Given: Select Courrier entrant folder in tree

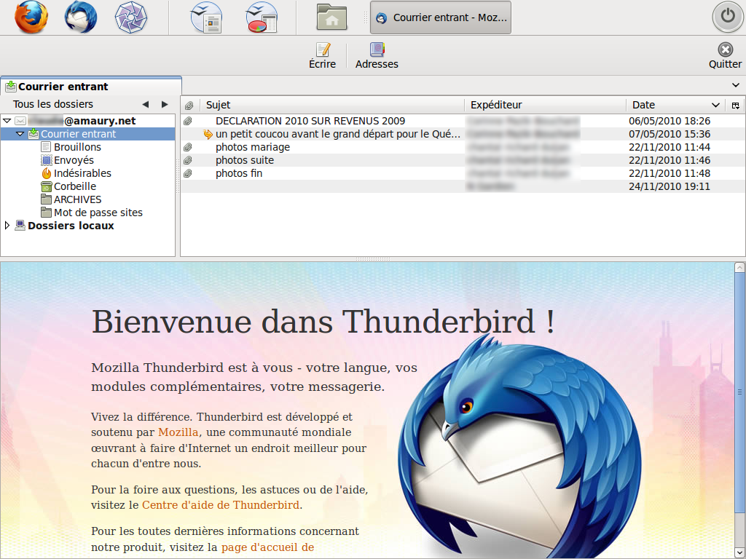Looking at the screenshot, I should tap(87, 134).
